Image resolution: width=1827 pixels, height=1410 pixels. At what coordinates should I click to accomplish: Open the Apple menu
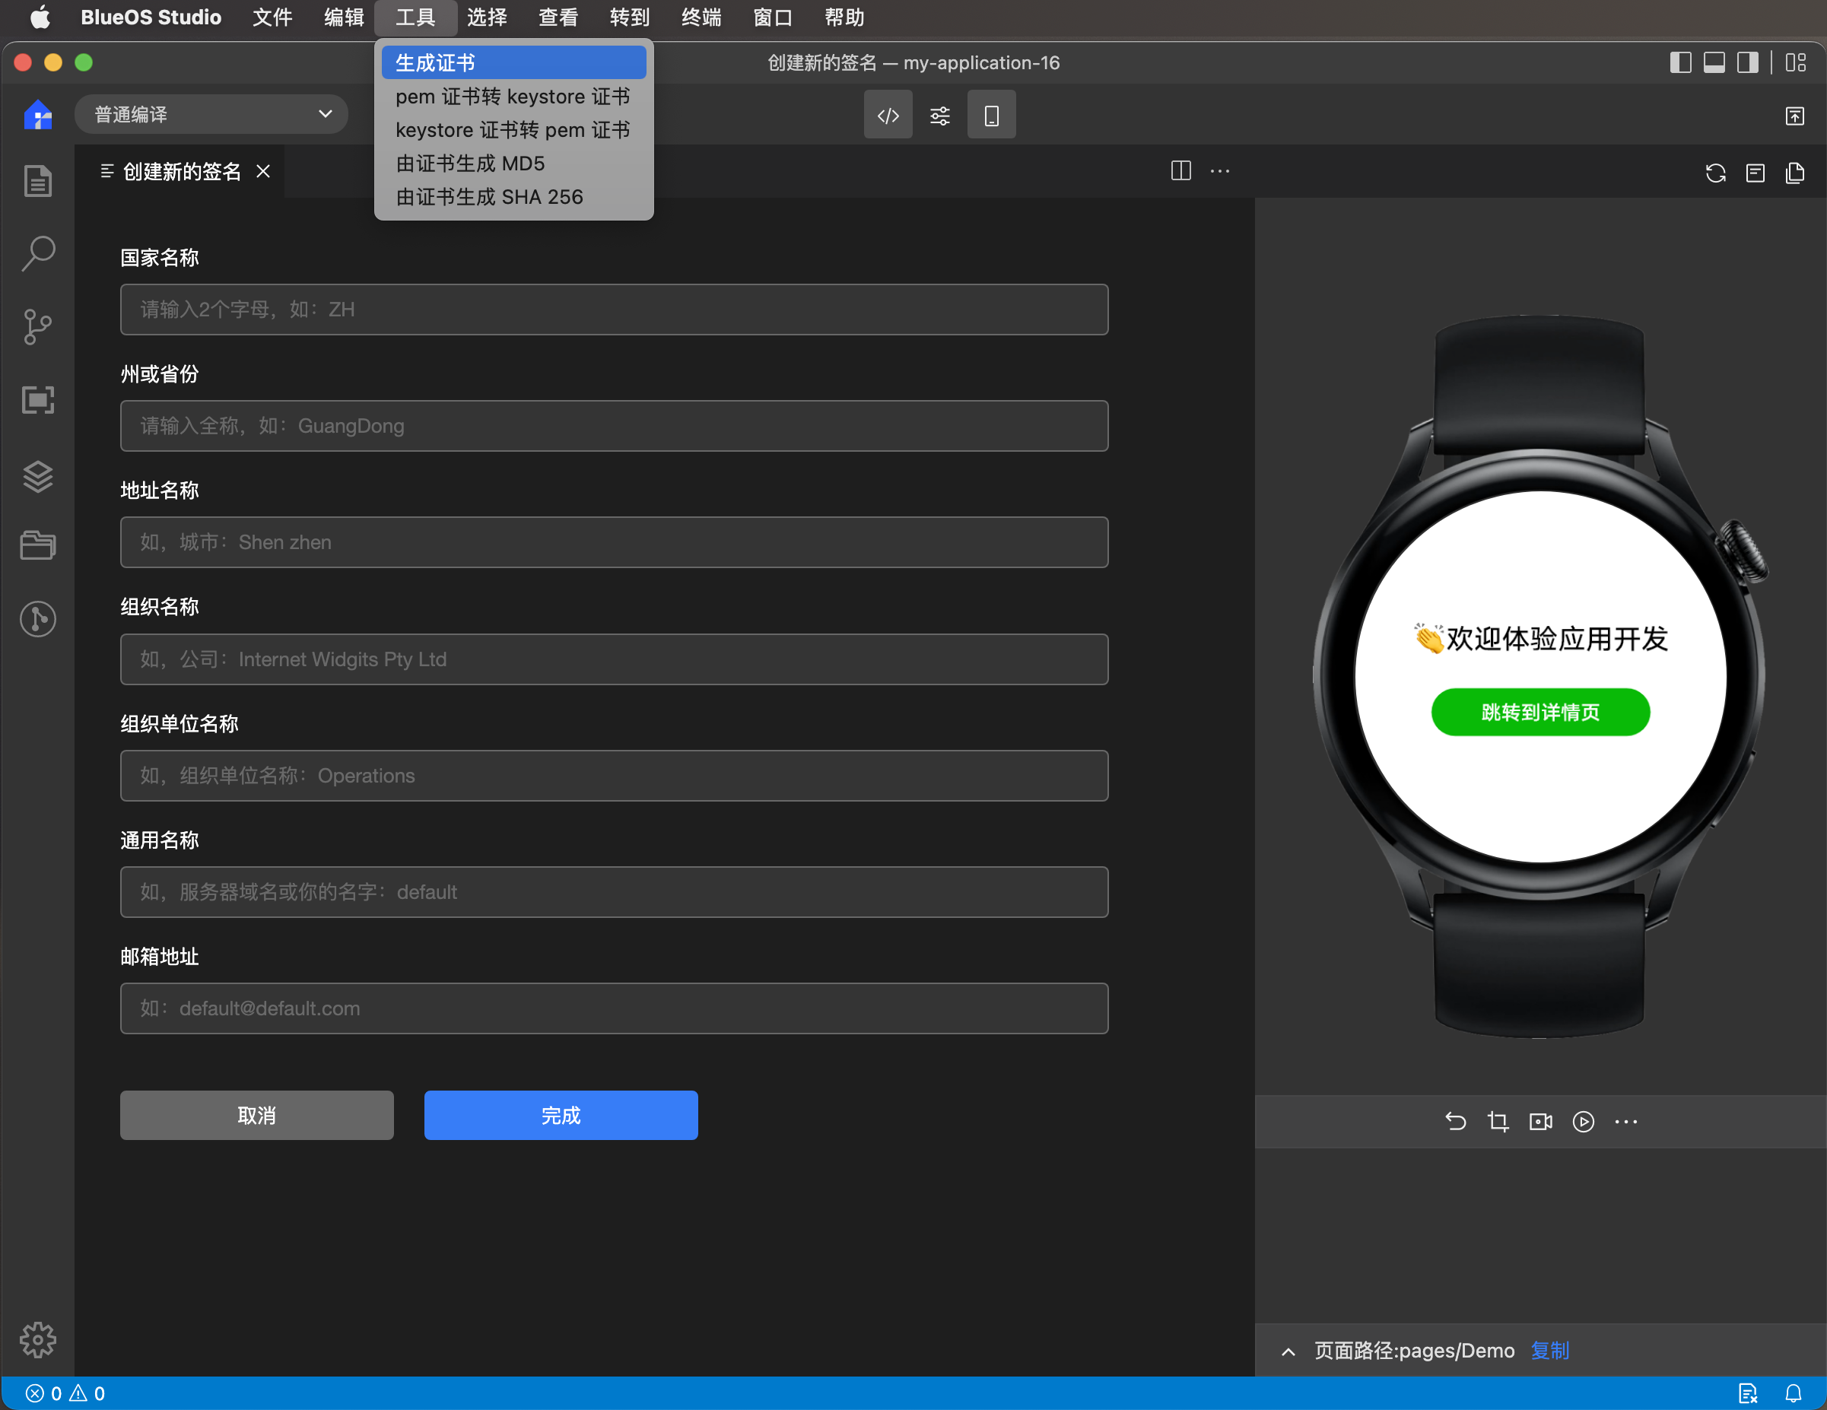(x=40, y=17)
